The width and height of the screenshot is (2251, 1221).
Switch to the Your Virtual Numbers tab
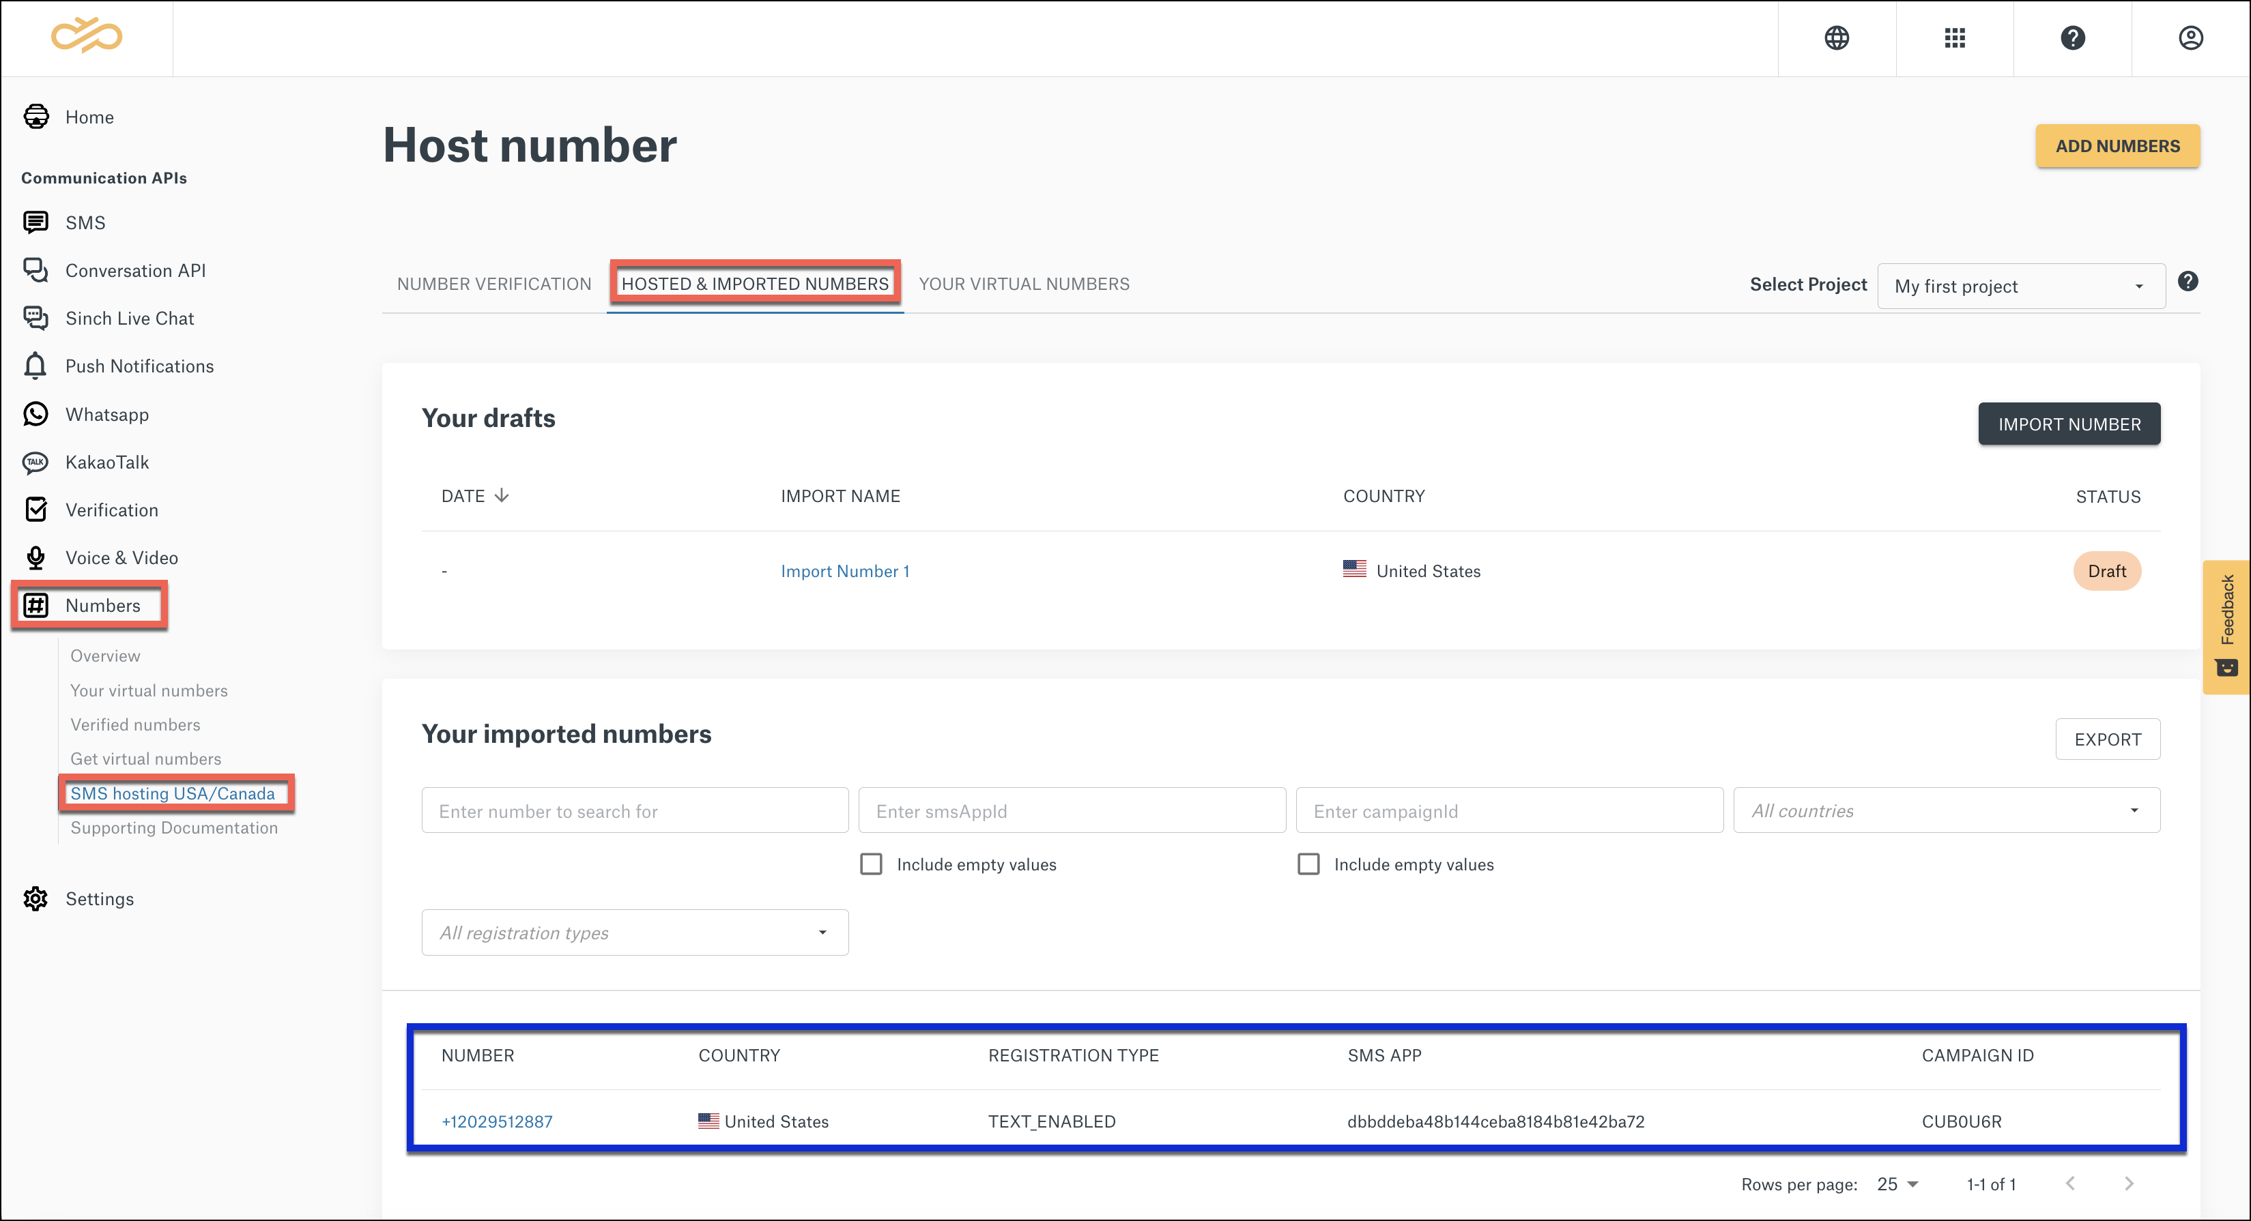tap(1023, 283)
